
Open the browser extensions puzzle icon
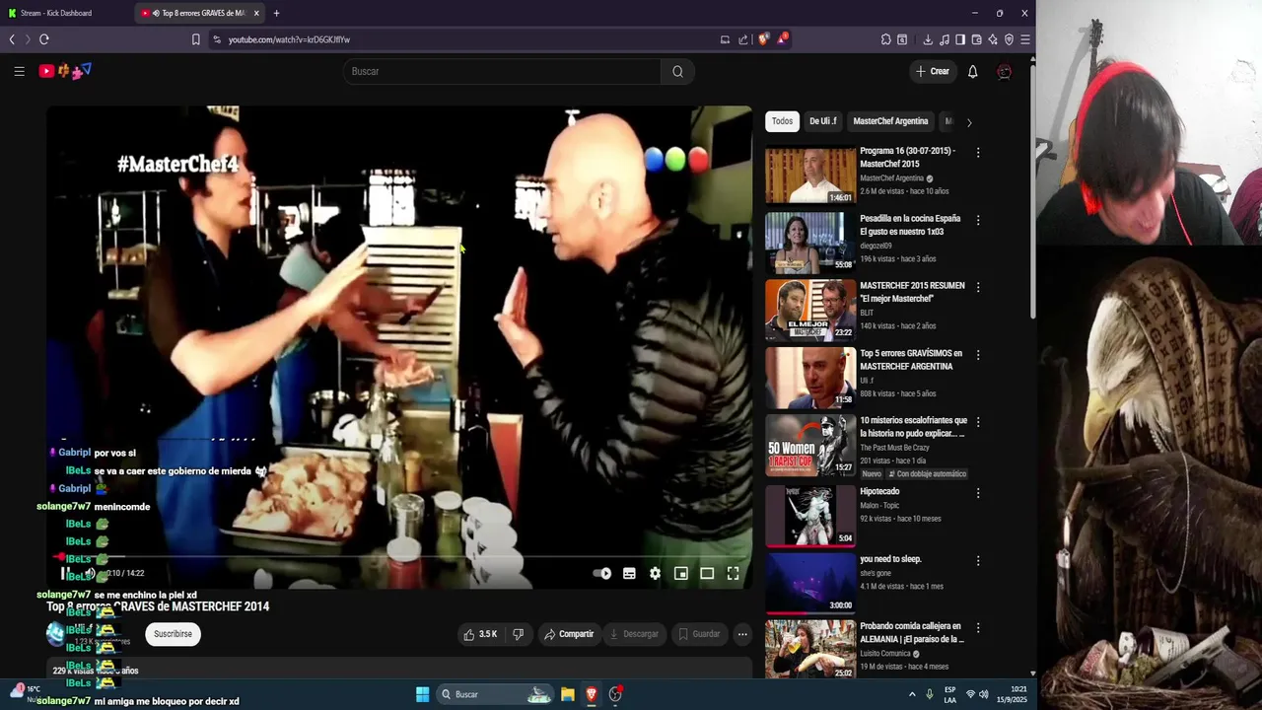pos(885,39)
